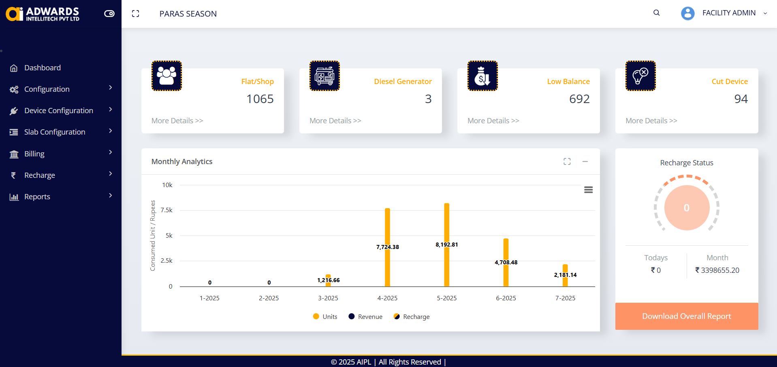Viewport: 777px width, 367px height.
Task: Go to Dashboard in sidebar
Action: tap(43, 68)
